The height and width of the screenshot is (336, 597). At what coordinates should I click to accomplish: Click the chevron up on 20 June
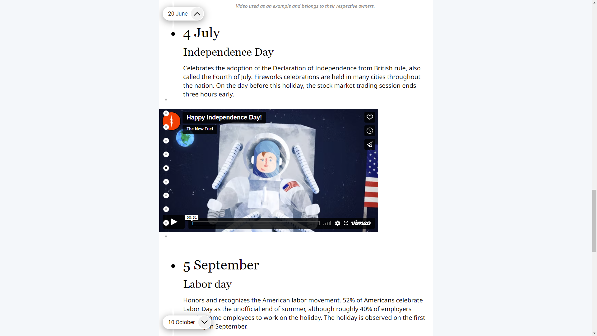tap(197, 14)
